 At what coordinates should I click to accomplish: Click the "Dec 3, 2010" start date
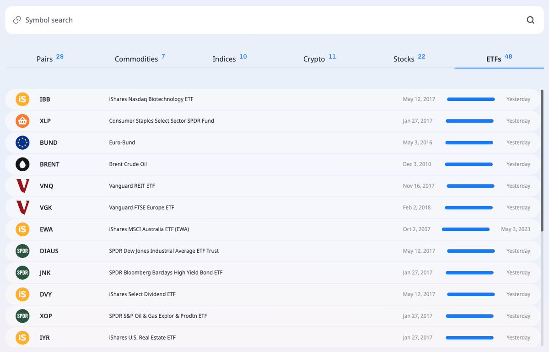point(417,164)
